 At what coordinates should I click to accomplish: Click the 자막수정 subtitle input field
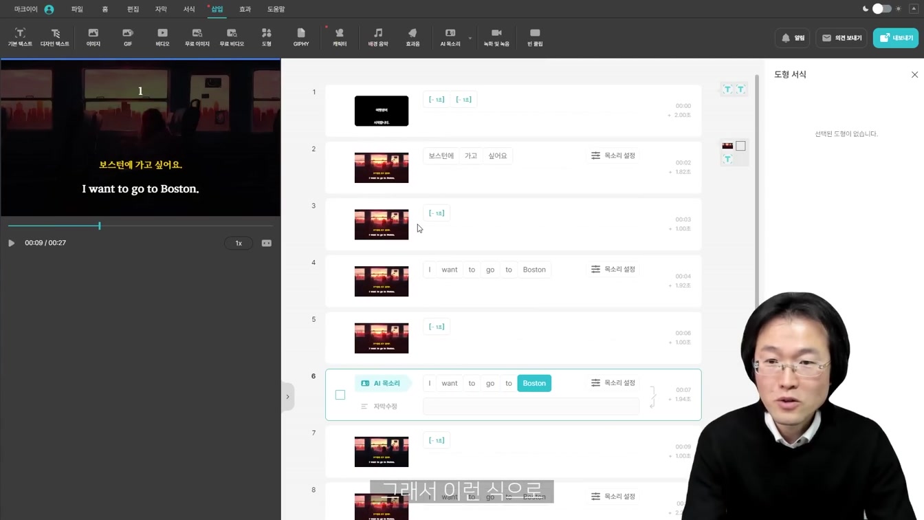coord(531,407)
